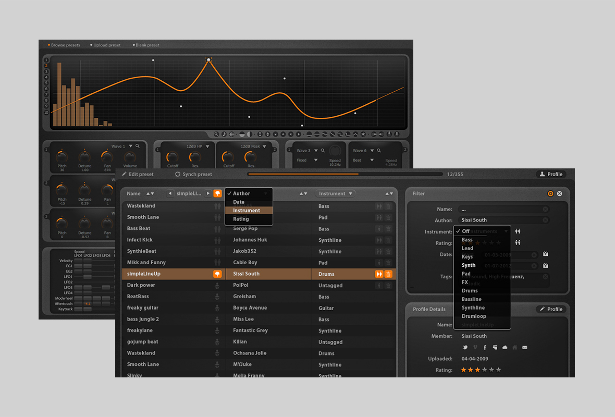Click the people icon beside Rating filter
Viewport: 615px width, 417px height.
coord(518,242)
